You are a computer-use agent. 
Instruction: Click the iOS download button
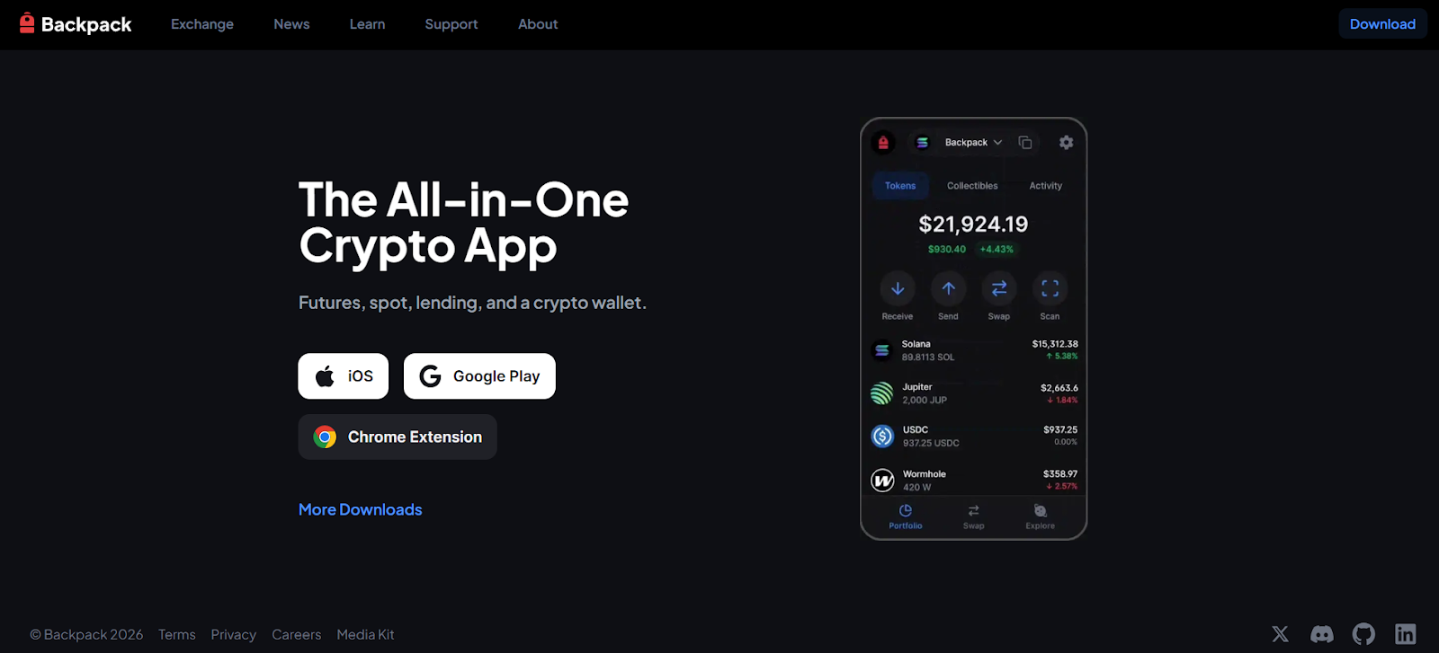[x=344, y=376]
